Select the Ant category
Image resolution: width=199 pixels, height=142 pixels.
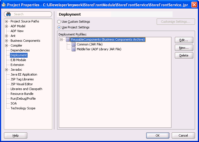13,36
